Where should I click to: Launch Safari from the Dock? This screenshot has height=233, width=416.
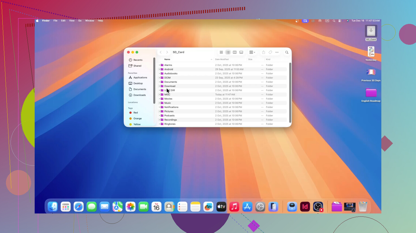click(79, 207)
